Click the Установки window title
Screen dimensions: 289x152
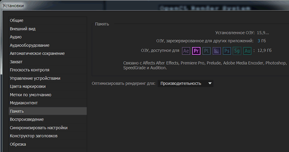point(13,6)
